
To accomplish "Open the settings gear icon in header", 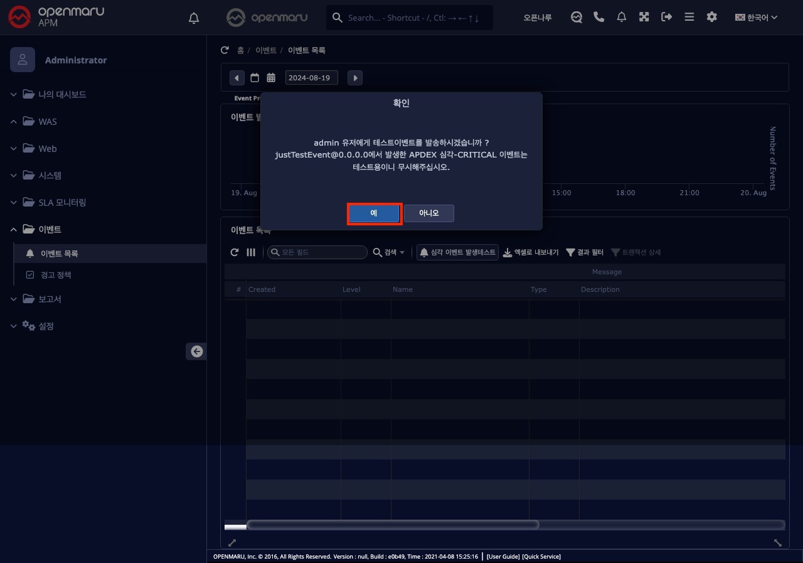I will pyautogui.click(x=711, y=18).
